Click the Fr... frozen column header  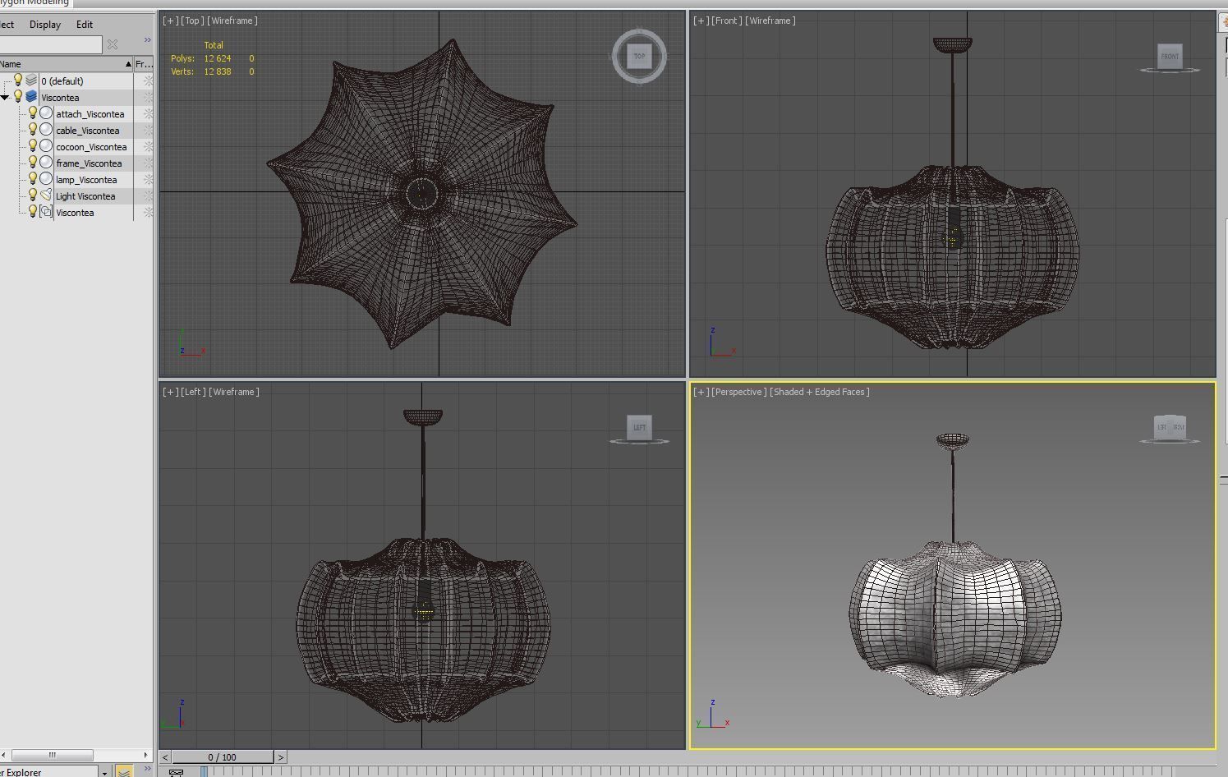tap(144, 64)
